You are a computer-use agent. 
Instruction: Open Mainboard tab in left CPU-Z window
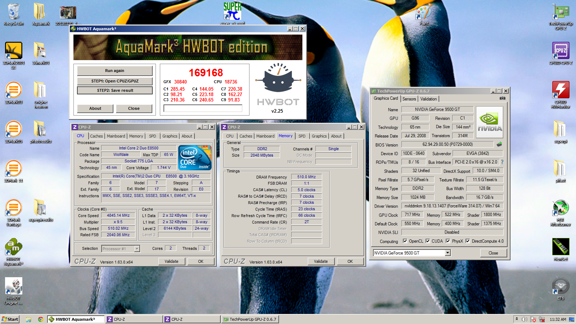(x=116, y=136)
